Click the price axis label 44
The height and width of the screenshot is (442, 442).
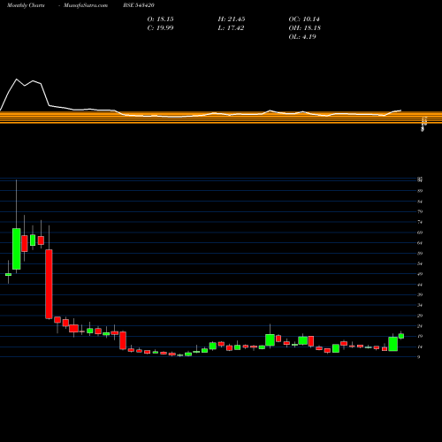click(420, 285)
